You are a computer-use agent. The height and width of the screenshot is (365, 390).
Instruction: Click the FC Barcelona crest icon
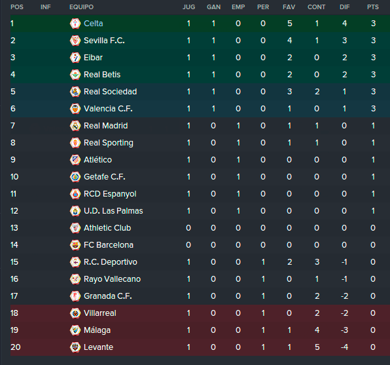pyautogui.click(x=75, y=245)
